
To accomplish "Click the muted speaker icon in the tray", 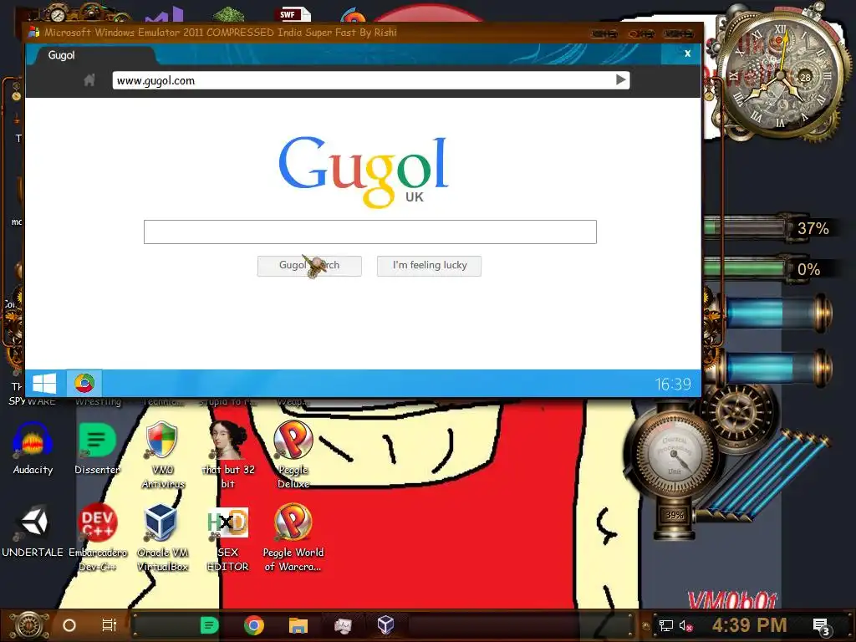I will click(686, 625).
